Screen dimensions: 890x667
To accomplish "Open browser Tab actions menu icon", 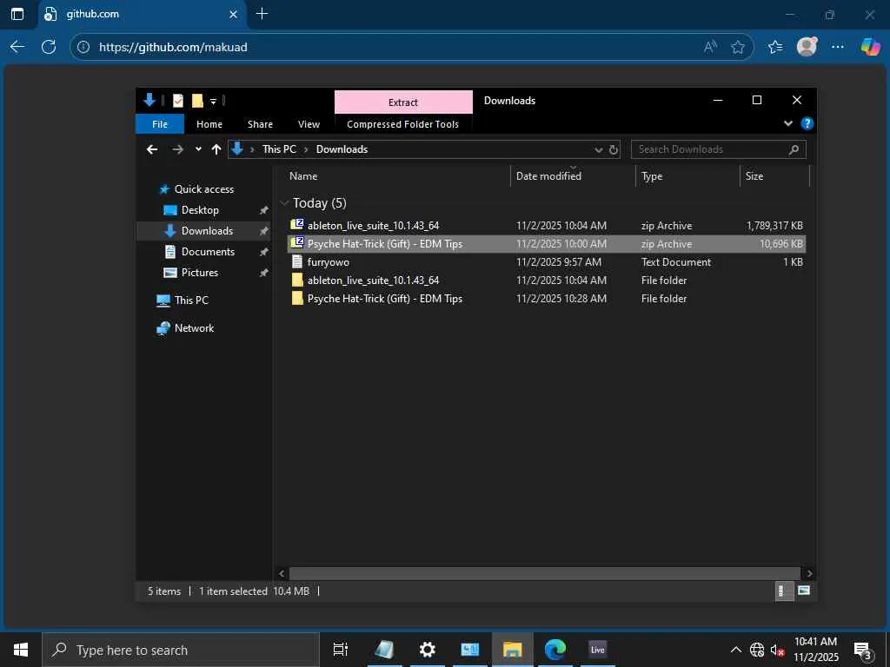I will 17,14.
